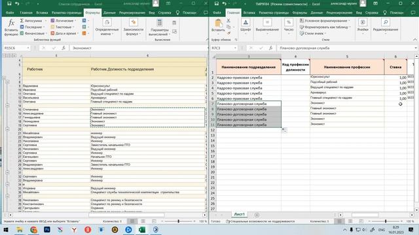Open Insert tab in right window
The height and width of the screenshot is (235, 419).
pyautogui.click(x=249, y=12)
